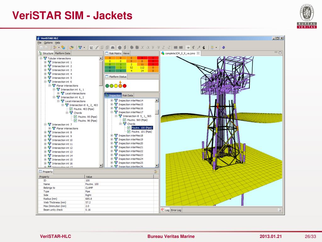The width and height of the screenshot is (322, 242).
Task: Click the Log tab red icon
Action: coord(163,210)
